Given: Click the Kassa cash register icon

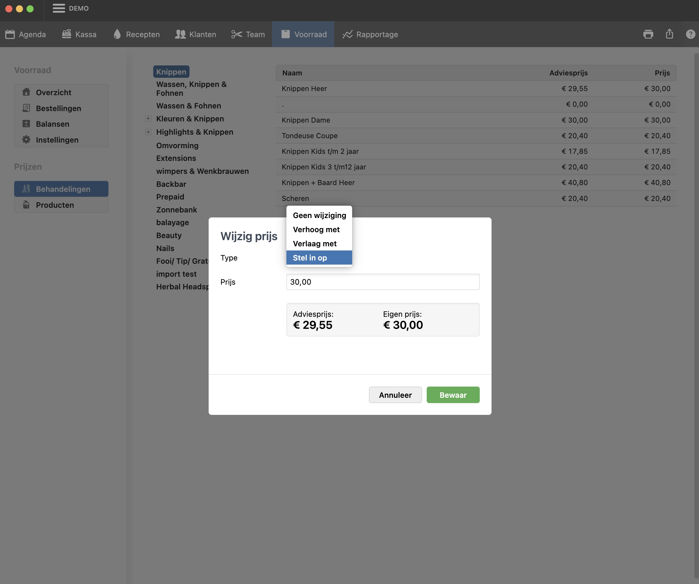Looking at the screenshot, I should (x=67, y=34).
